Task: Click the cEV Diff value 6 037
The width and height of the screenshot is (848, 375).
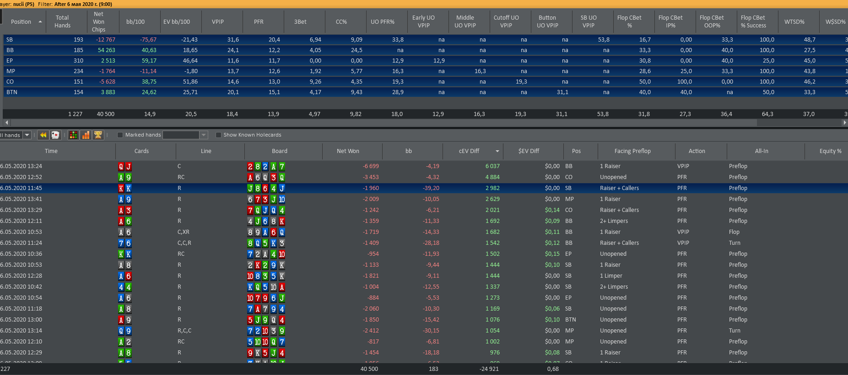Action: click(x=492, y=166)
